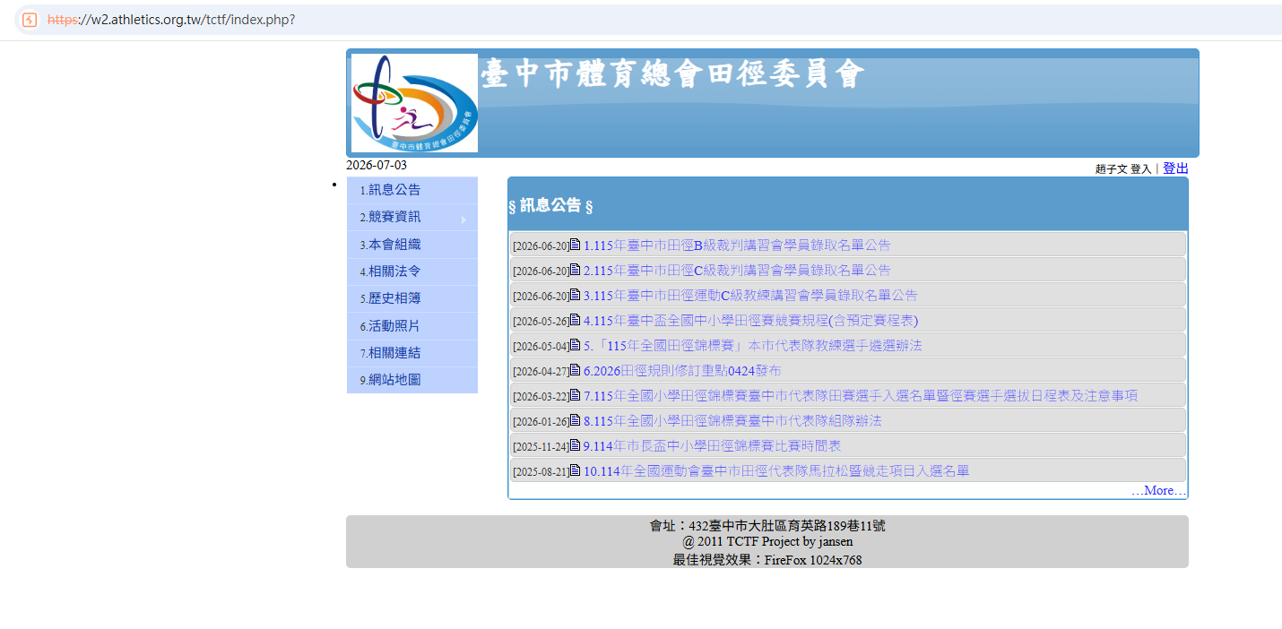Click document icon beside 2026田徑規則修訂重點 announcement
The width and height of the screenshot is (1282, 629).
(x=576, y=369)
